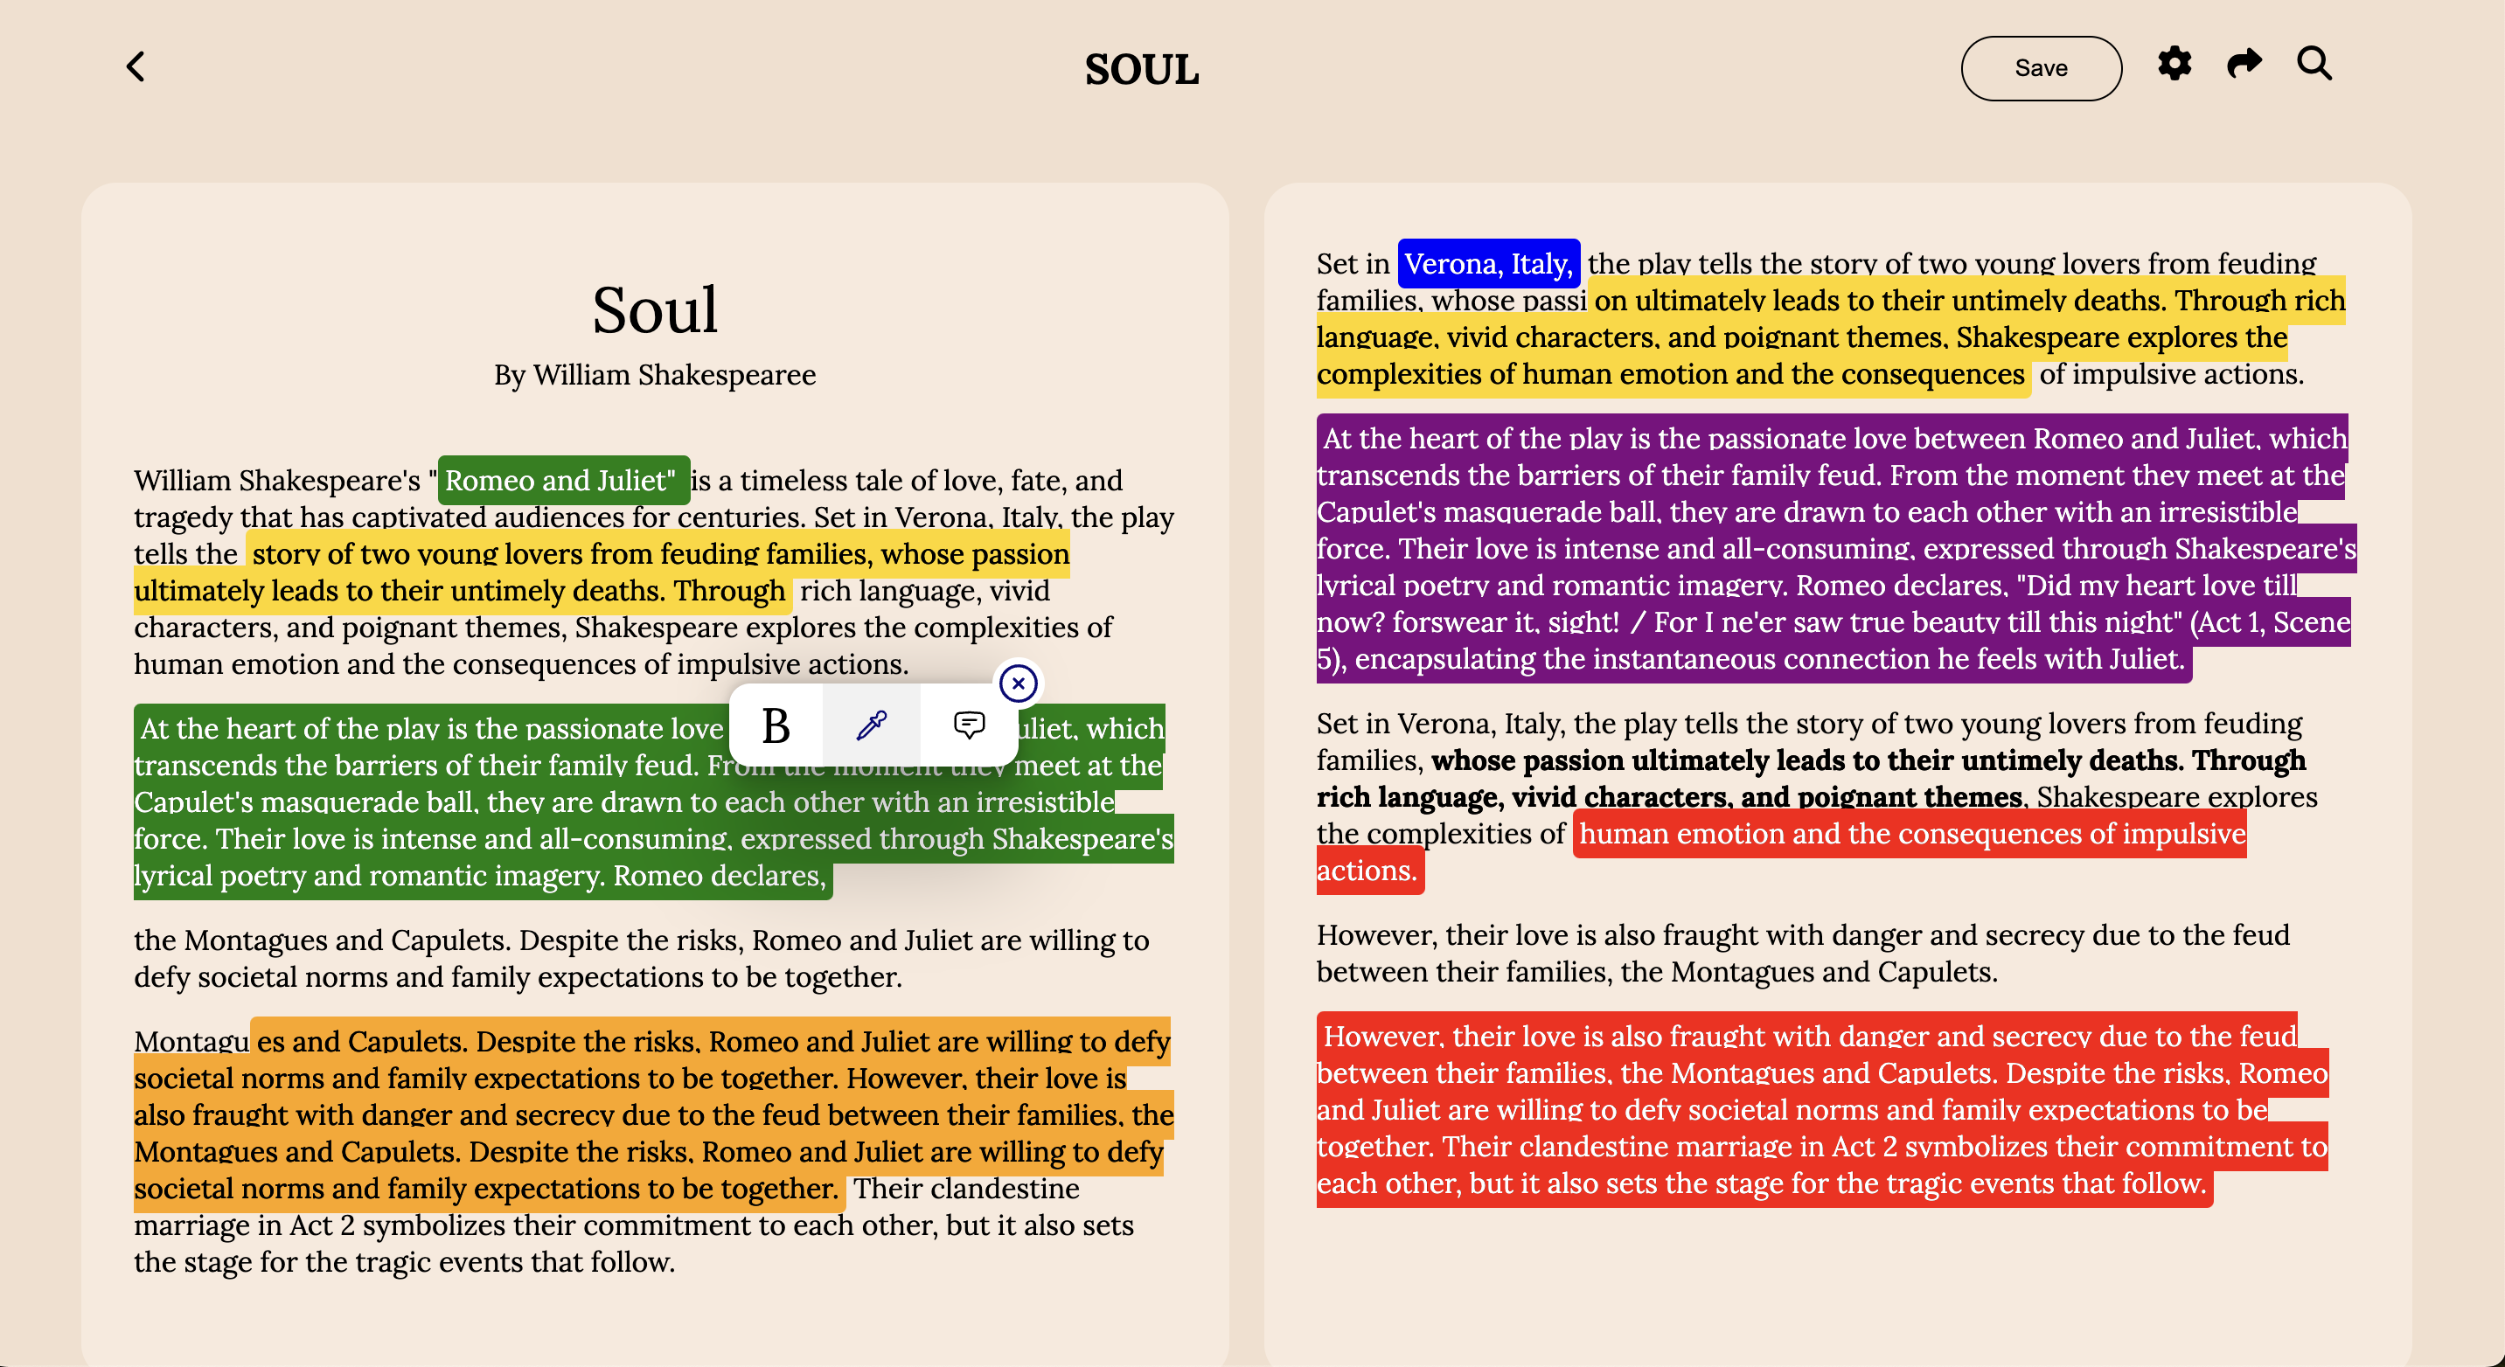Viewport: 2505px width, 1367px height.
Task: Open the settings gear icon
Action: 2174,64
